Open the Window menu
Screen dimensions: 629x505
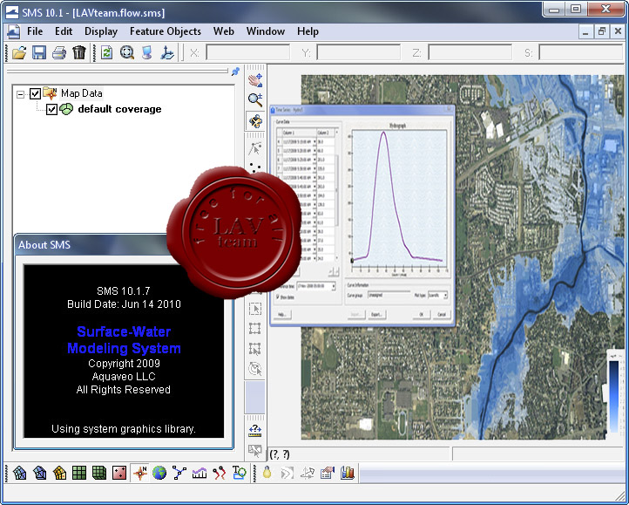(x=266, y=31)
